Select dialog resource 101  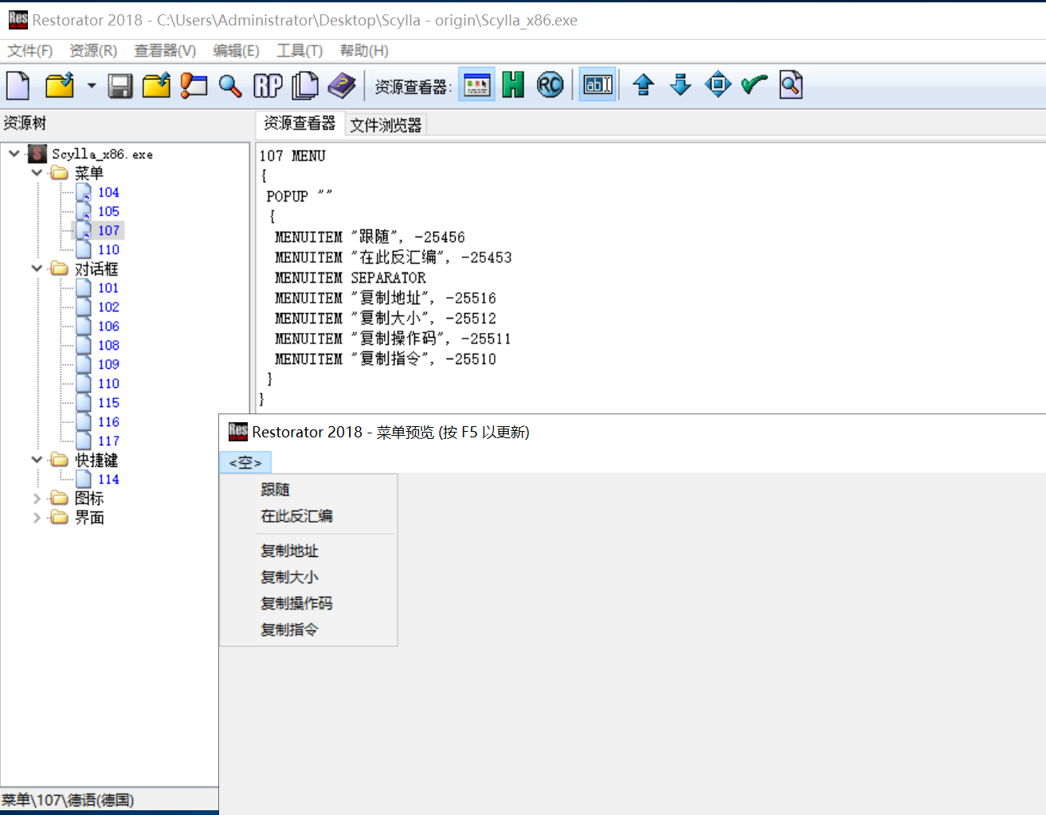click(108, 288)
